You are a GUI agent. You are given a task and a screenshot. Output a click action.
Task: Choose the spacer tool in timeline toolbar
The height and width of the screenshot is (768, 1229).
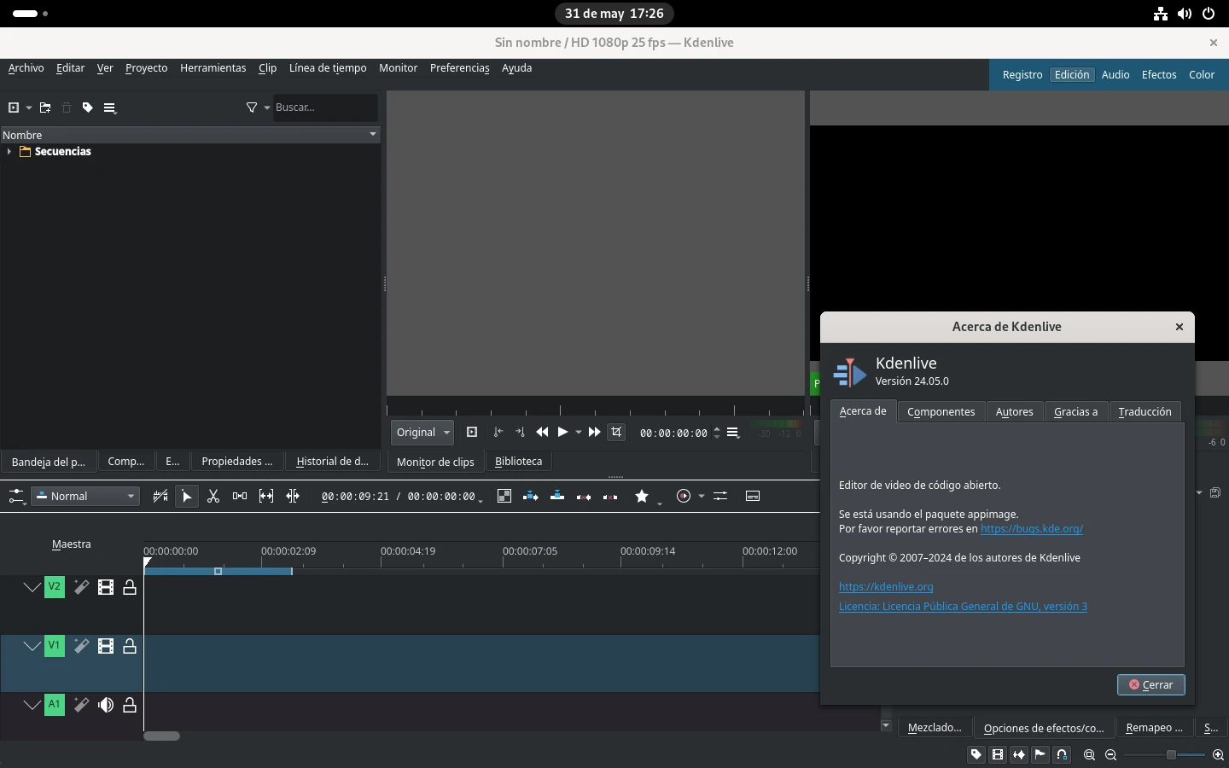tap(240, 496)
